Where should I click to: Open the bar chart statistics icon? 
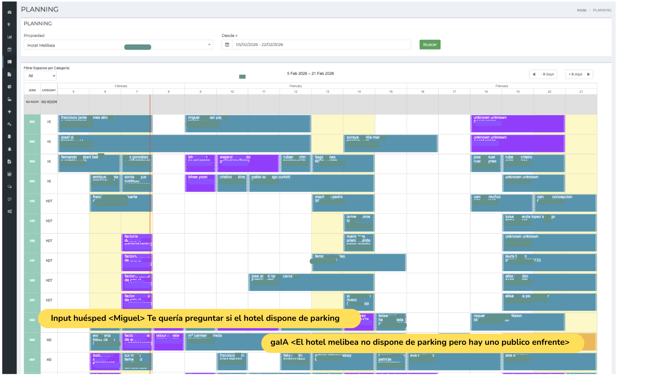(x=9, y=37)
